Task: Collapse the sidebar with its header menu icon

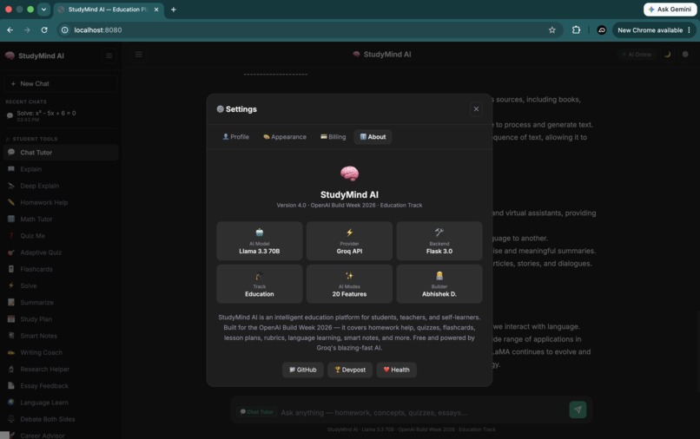Action: click(109, 56)
